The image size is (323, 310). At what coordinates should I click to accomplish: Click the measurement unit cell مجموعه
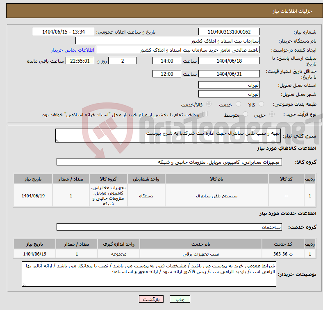click(118, 254)
